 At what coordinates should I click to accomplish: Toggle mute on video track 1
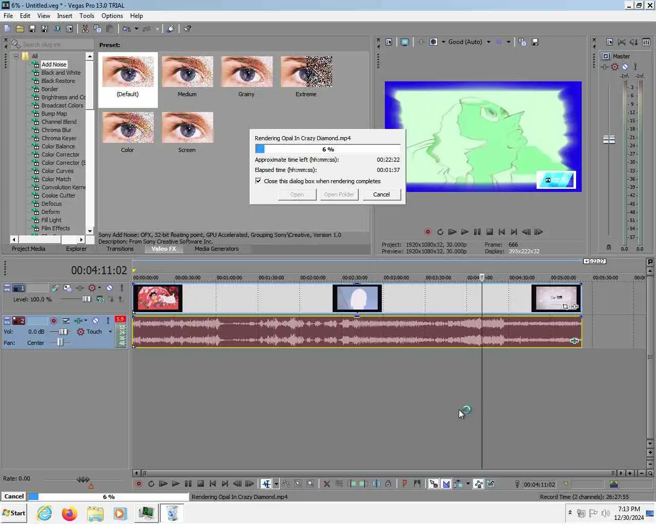109,288
